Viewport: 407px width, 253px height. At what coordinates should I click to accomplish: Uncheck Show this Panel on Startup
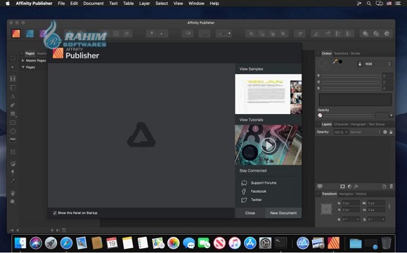(x=55, y=213)
